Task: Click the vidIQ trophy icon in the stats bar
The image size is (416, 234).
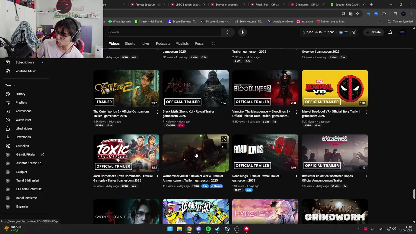Action: coord(354,32)
